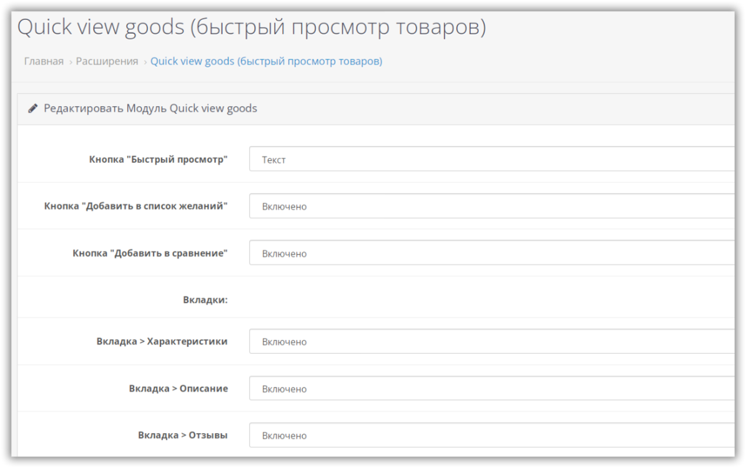Click the pencil edit icon in panel header
The height and width of the screenshot is (468, 746).
point(33,109)
